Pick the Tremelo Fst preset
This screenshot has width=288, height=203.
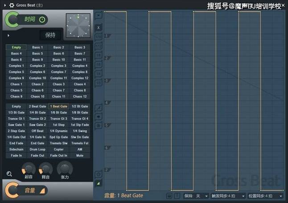[80, 143]
